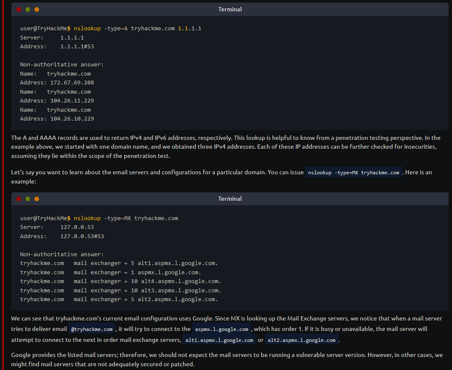Viewport: 452px width, 370px height.
Task: Click the MX record '10 alt4.aspmx.l.google.com.'
Action: [x=176, y=281]
